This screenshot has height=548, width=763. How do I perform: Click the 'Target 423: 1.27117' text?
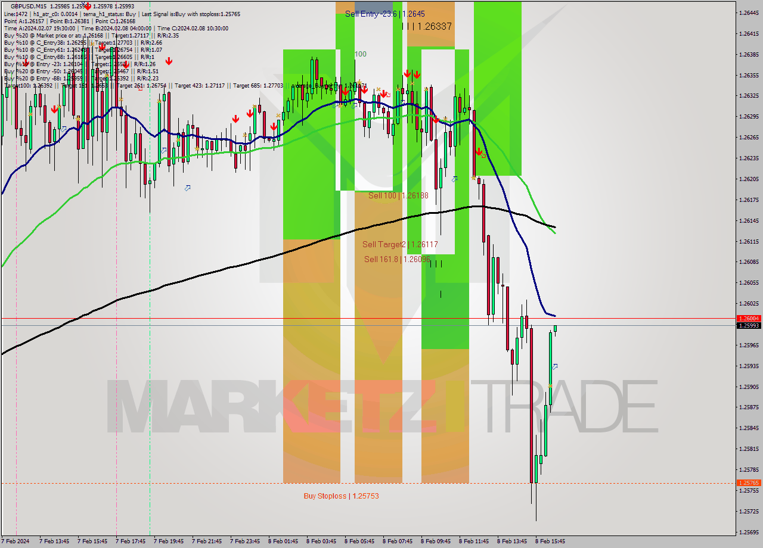199,85
